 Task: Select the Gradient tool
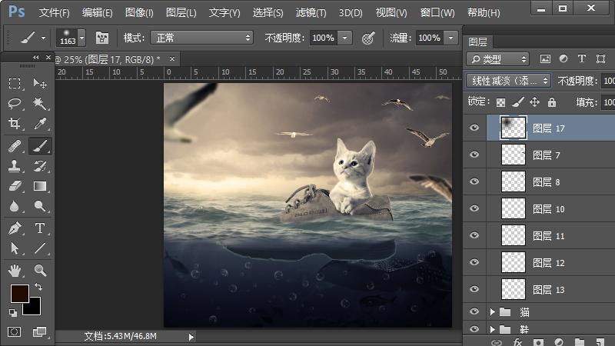pyautogui.click(x=40, y=186)
